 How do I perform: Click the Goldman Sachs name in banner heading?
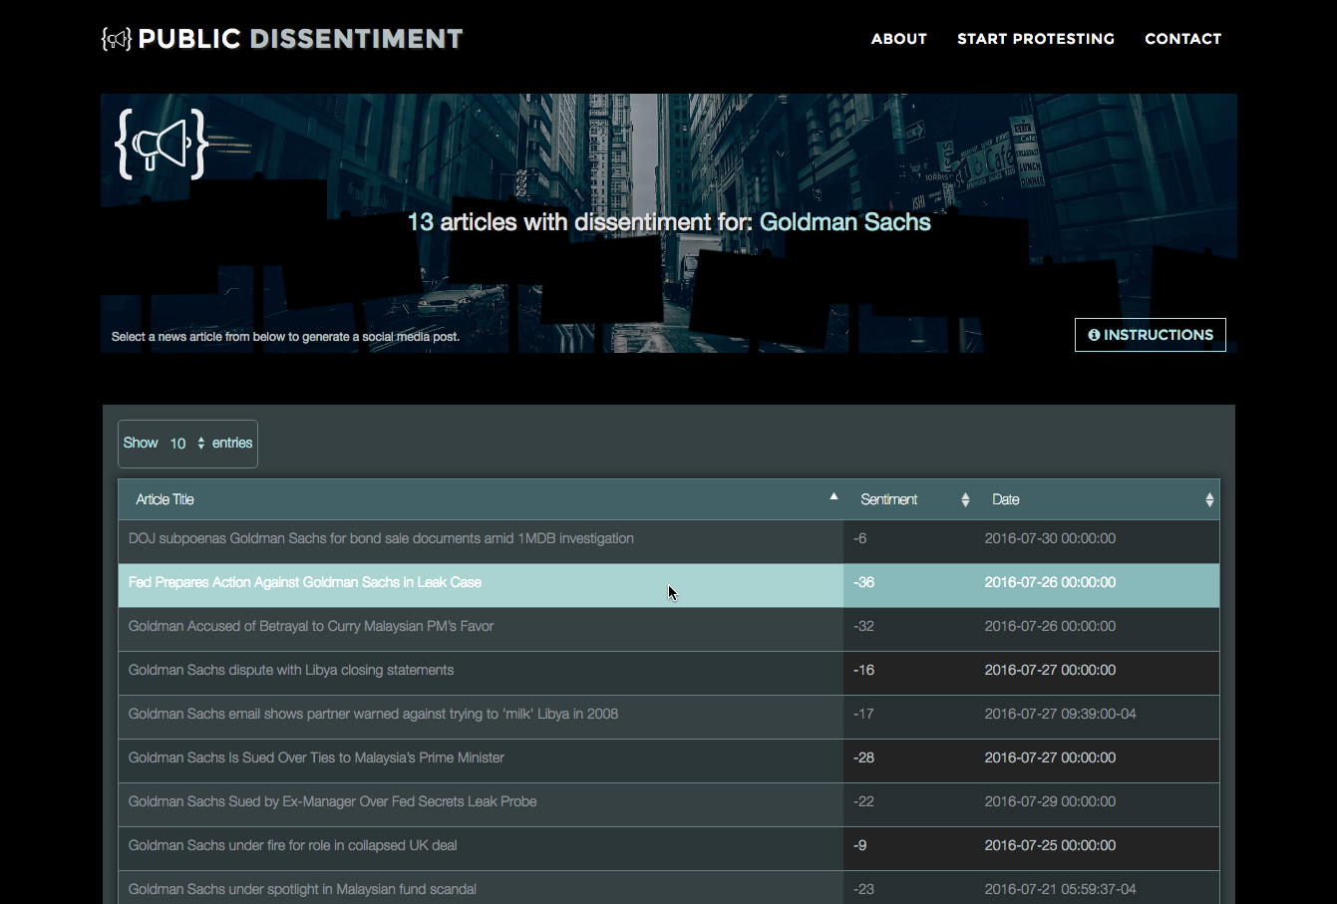tap(845, 222)
